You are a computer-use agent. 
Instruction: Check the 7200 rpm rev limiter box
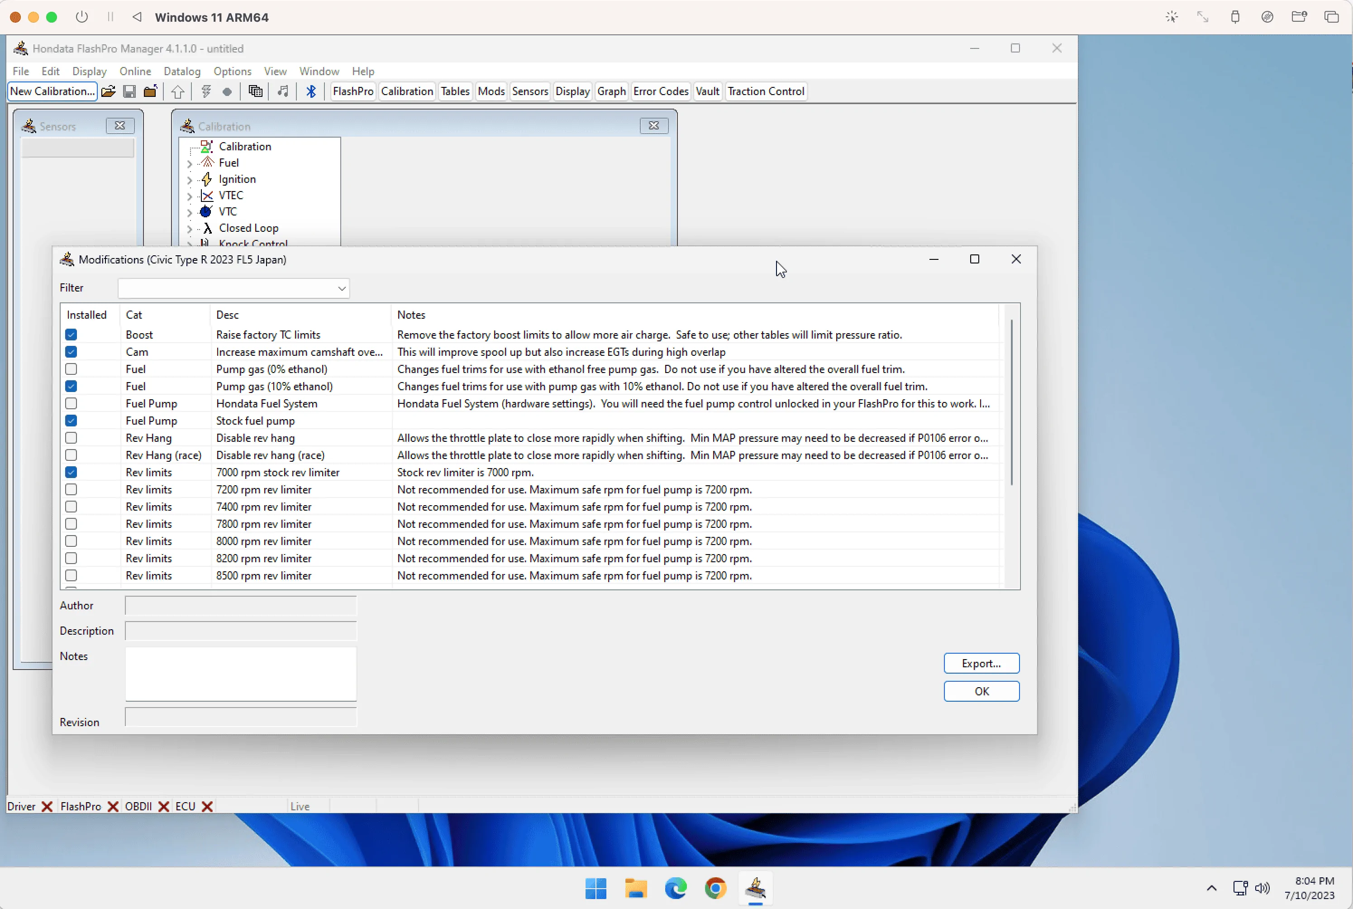[x=71, y=489]
